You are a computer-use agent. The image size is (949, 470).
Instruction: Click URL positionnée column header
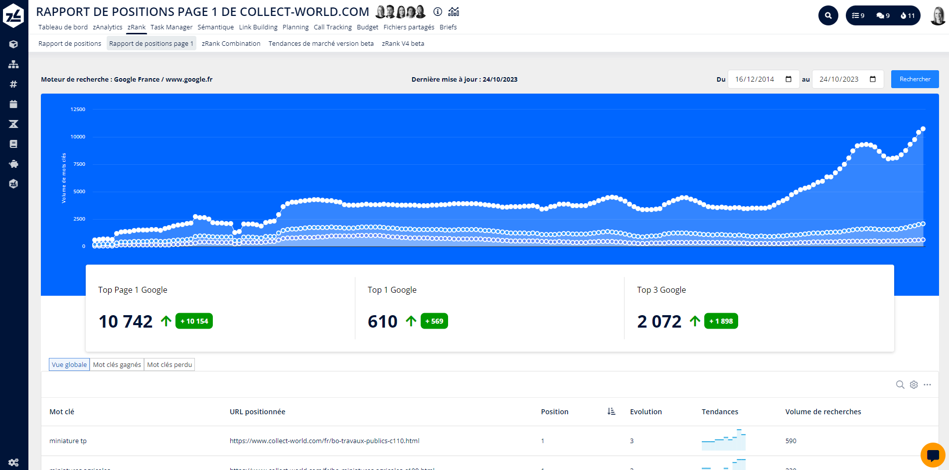pos(257,411)
